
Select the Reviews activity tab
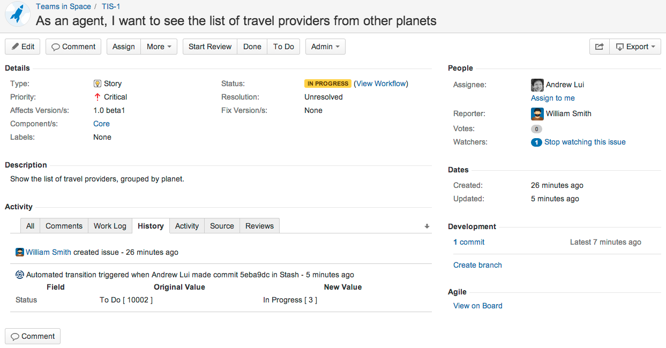[259, 226]
